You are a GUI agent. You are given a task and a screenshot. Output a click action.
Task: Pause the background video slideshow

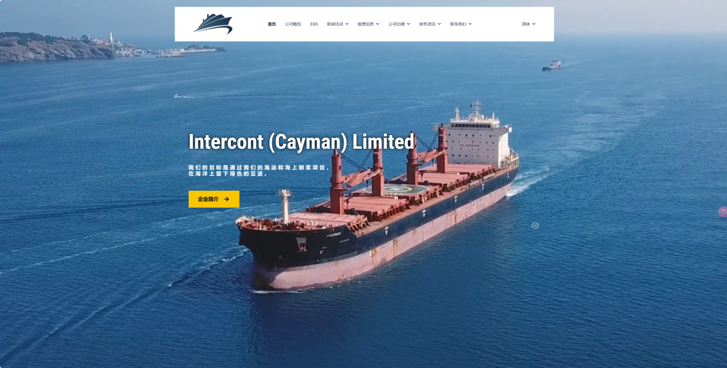coord(535,225)
